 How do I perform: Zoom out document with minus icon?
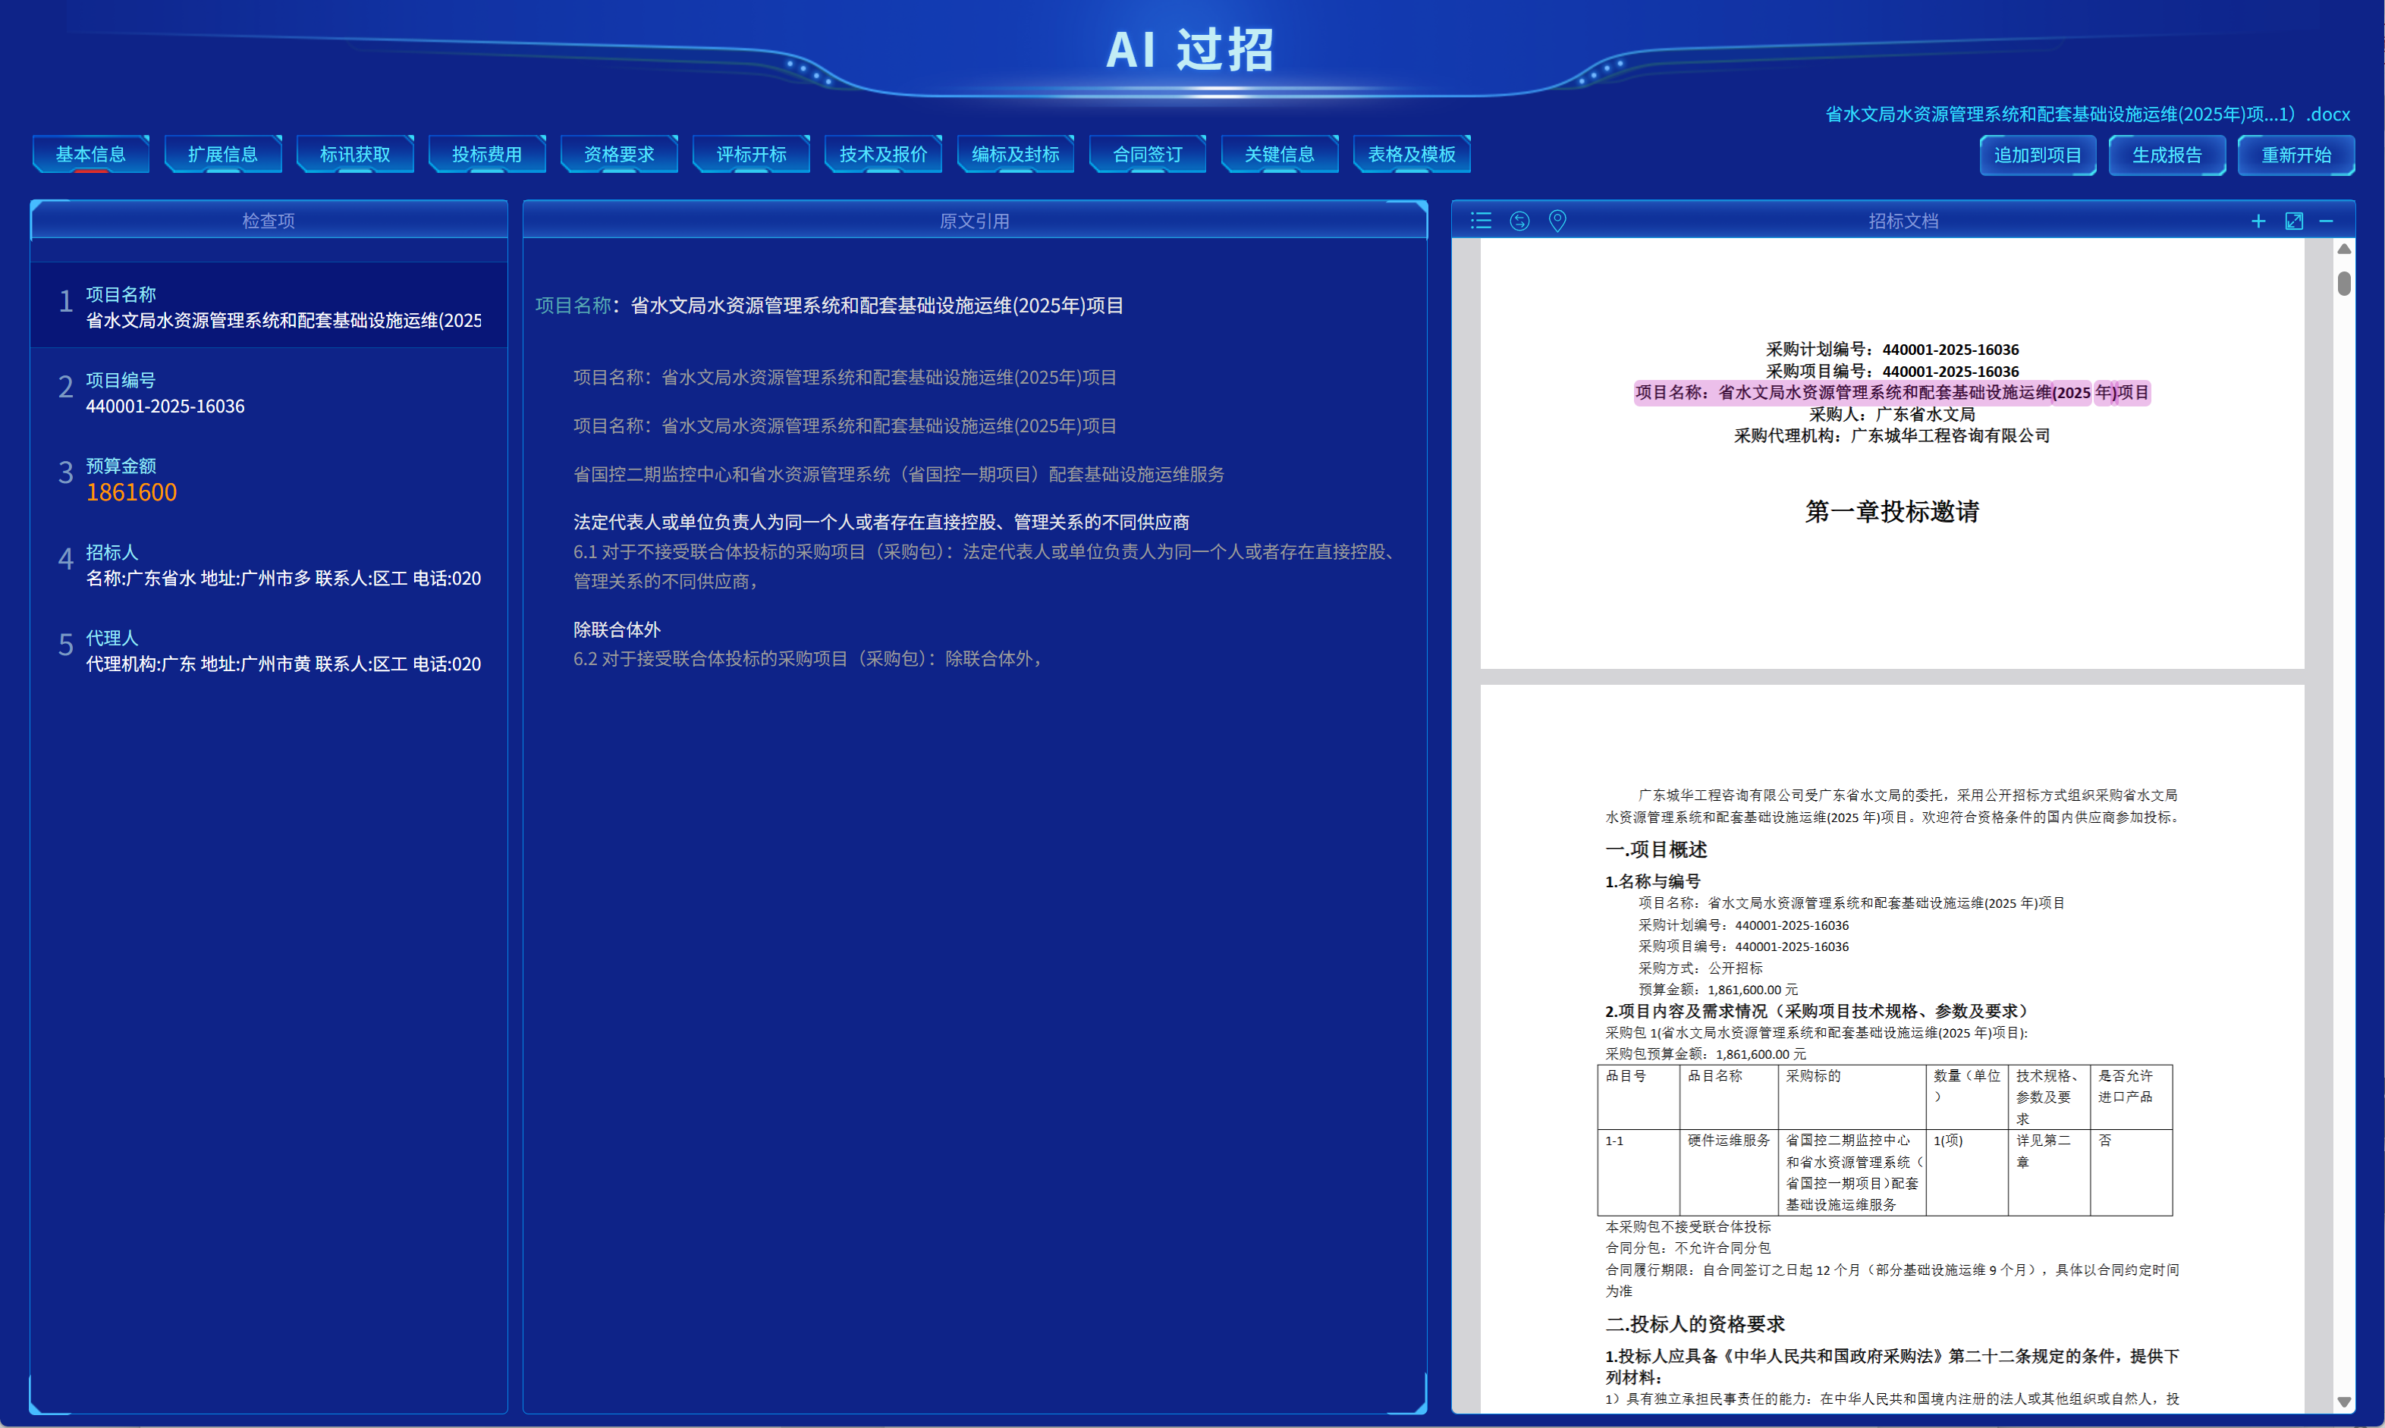pos(2327,221)
